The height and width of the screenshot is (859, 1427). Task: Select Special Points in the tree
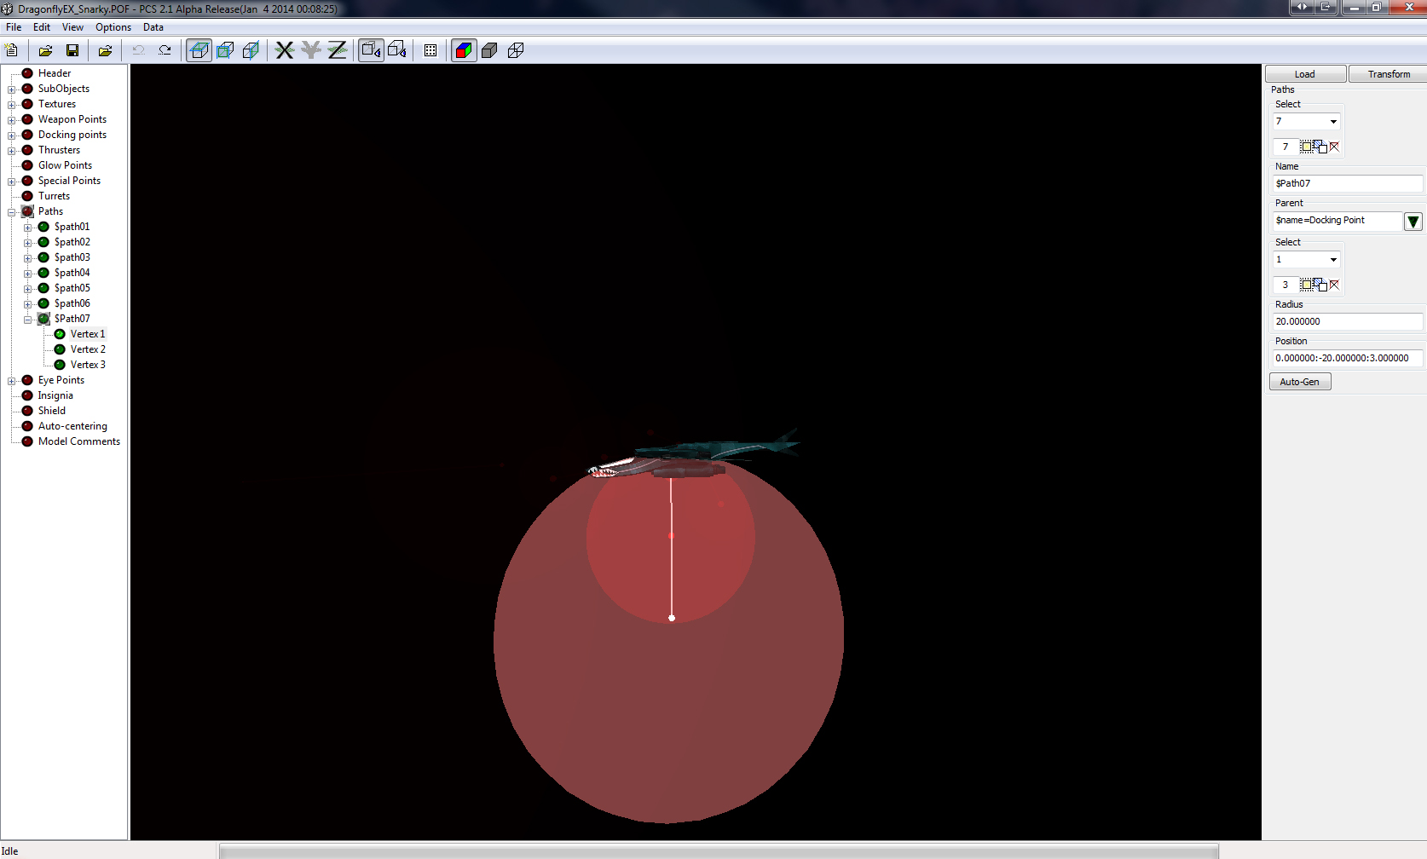pos(69,181)
